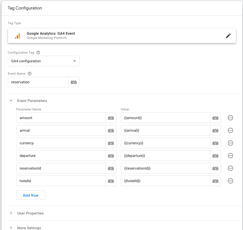This screenshot has height=230, width=243.
Task: Delete the reservationId parameter row
Action: (x=230, y=168)
